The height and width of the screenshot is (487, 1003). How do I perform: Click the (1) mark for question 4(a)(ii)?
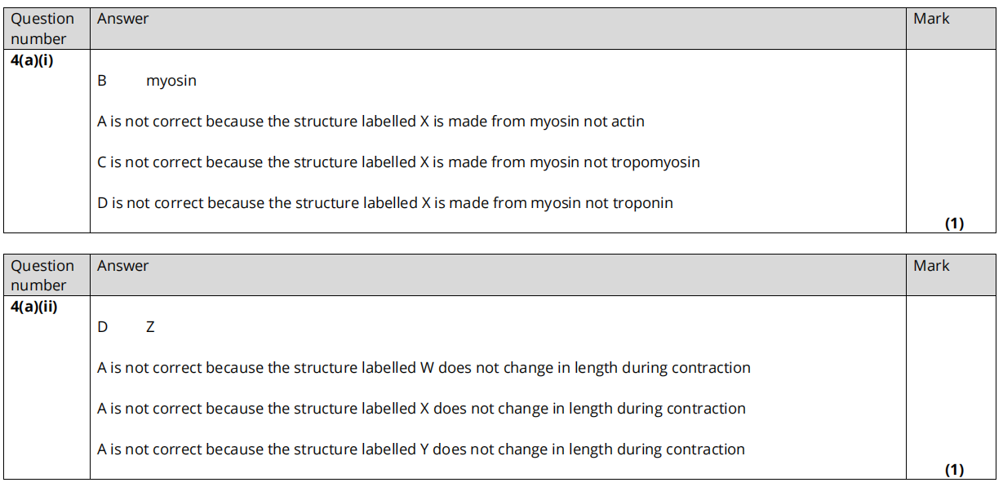(954, 470)
